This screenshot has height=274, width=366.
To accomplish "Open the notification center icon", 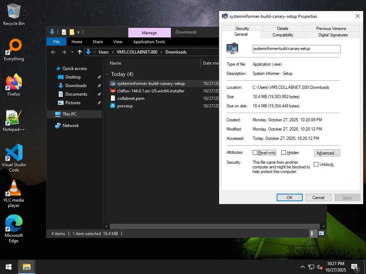I will [x=355, y=267].
